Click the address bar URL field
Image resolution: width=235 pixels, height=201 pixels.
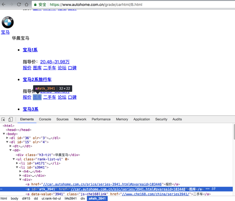(133, 5)
